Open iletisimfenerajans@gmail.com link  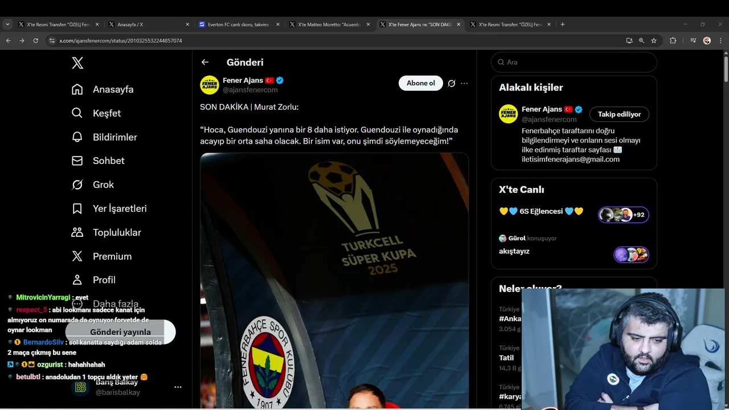click(x=571, y=159)
